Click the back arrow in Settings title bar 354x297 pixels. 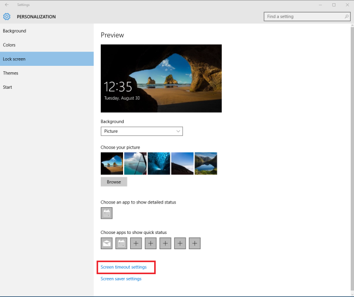pos(7,5)
